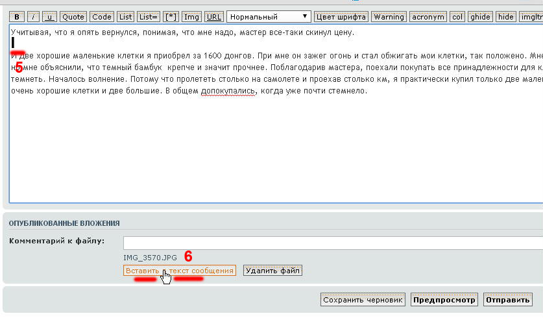Click inside the Комментарий к файлу field
The height and width of the screenshot is (318, 543).
[331, 243]
